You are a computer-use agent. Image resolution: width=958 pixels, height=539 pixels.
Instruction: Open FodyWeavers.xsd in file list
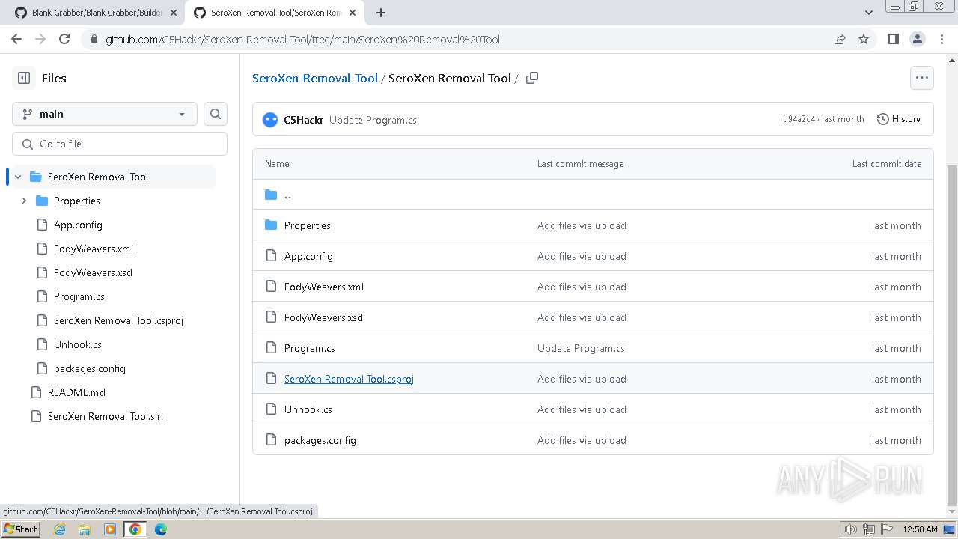pos(323,317)
